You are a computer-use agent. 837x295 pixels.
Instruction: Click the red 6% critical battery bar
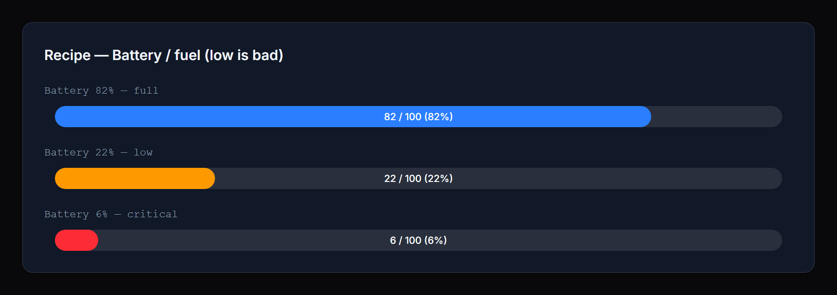pos(76,240)
